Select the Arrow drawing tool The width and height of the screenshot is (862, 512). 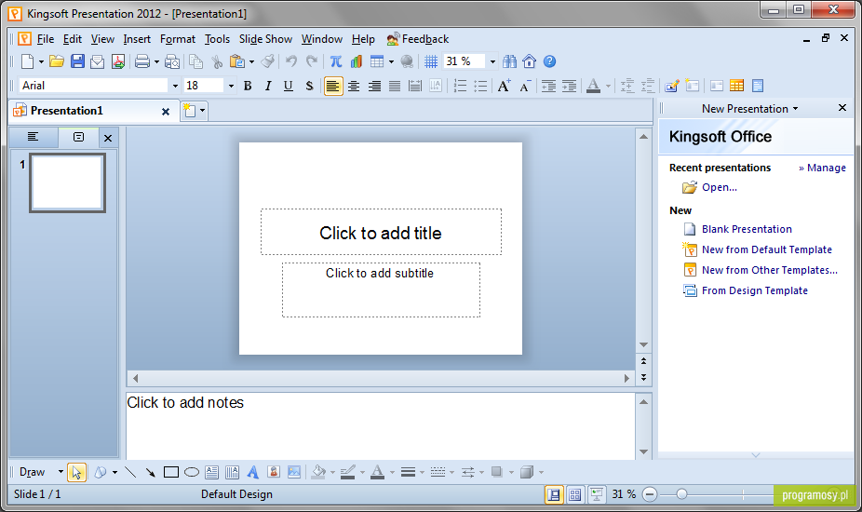(150, 472)
